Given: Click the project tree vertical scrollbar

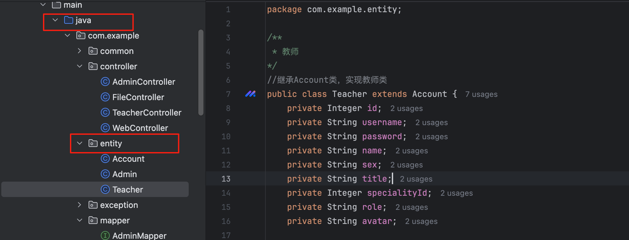Looking at the screenshot, I should pyautogui.click(x=201, y=72).
